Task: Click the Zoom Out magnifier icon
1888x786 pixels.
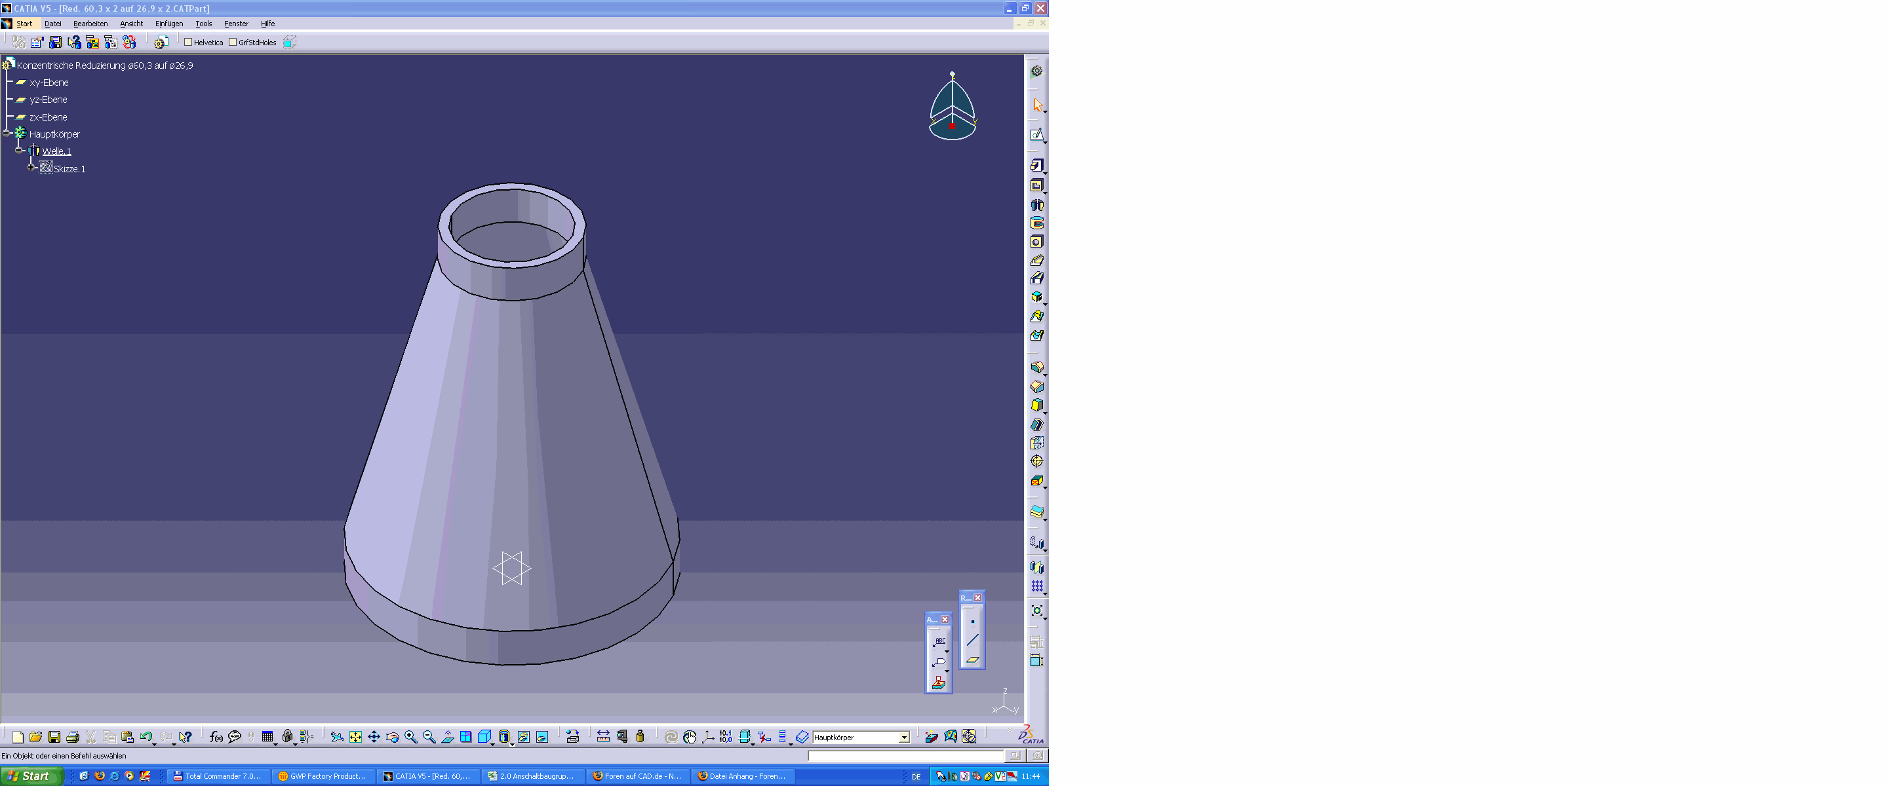Action: (x=429, y=737)
